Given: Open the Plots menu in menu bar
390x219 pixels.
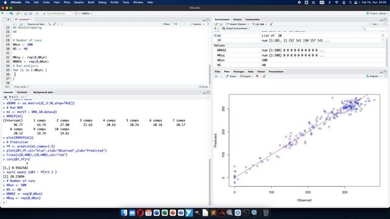Looking at the screenshot, I should click(66, 2).
